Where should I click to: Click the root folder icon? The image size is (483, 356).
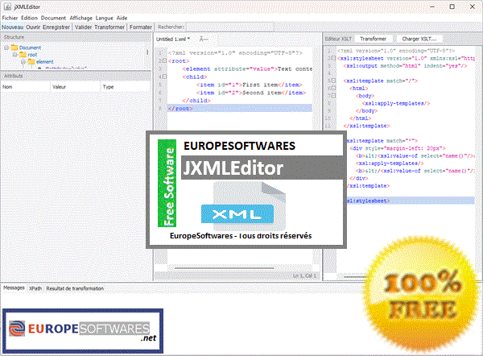(23, 55)
